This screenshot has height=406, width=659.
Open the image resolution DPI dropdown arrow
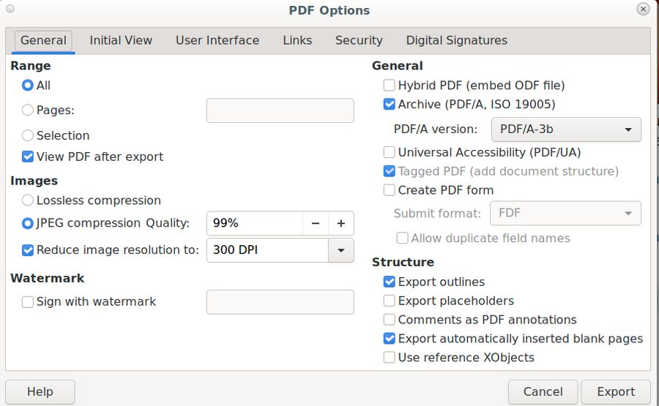point(340,250)
